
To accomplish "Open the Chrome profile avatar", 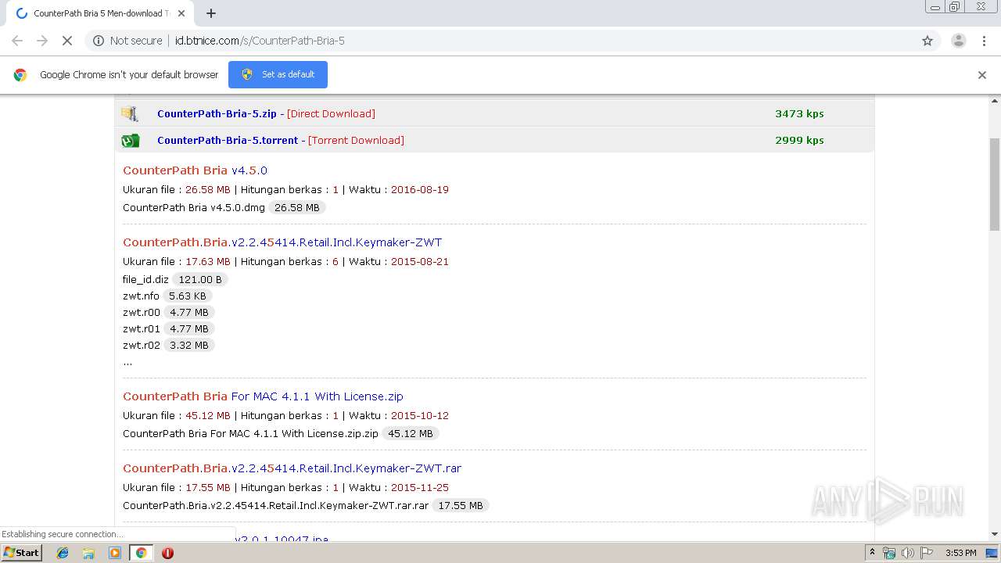I will tap(958, 41).
